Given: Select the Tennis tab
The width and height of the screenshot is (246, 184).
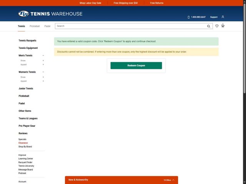Looking at the screenshot, I should pos(22,26).
